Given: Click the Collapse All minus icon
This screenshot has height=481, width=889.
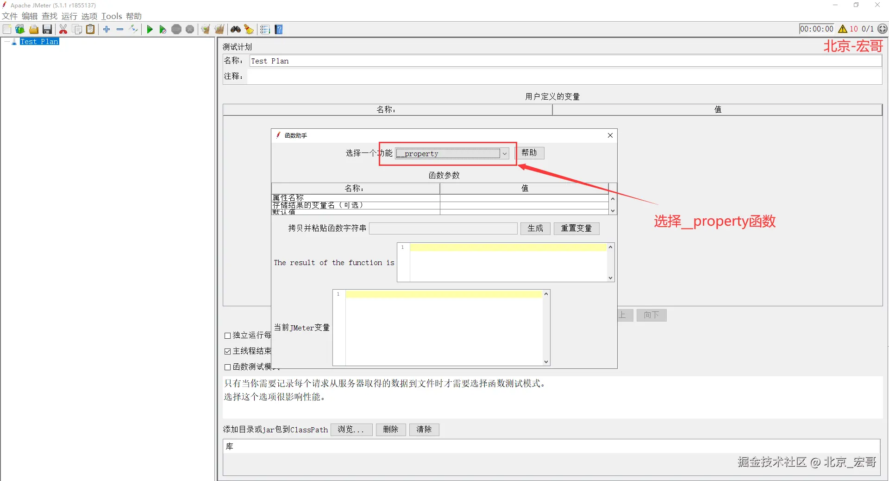Looking at the screenshot, I should [120, 29].
